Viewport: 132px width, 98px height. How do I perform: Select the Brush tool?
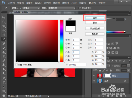[x=4, y=48]
